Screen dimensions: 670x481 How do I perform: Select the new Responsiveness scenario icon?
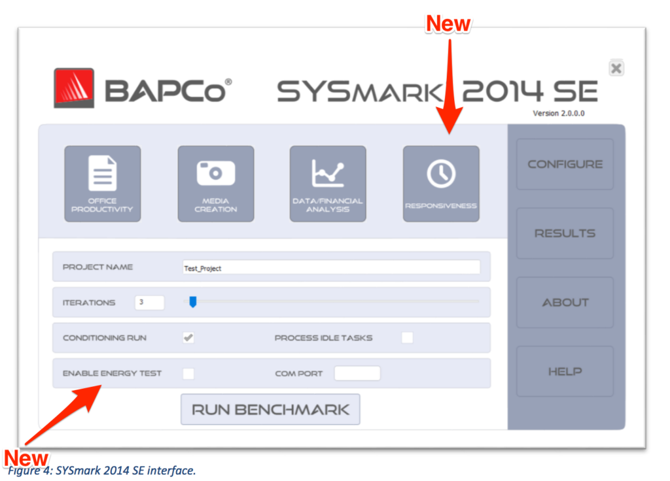(x=441, y=184)
